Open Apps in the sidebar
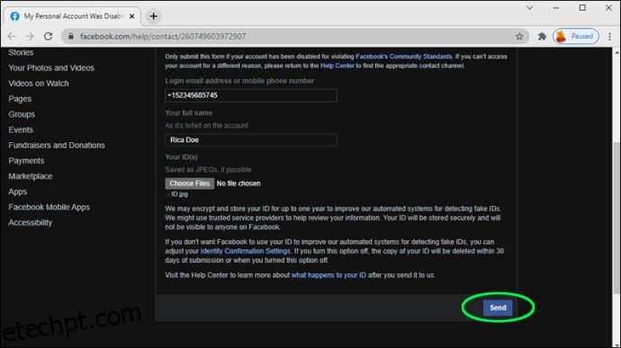 pyautogui.click(x=17, y=192)
